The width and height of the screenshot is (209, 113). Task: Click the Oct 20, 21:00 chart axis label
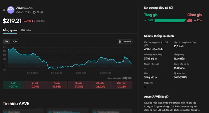pos(105,73)
